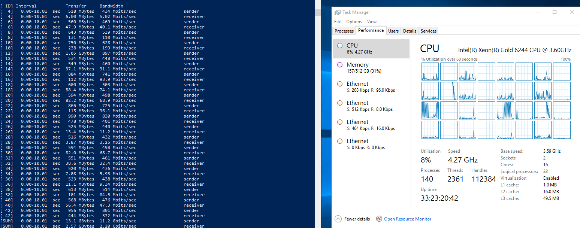Click the CPU circle icon in sidebar
This screenshot has height=228, width=580.
[340, 46]
